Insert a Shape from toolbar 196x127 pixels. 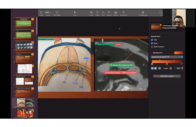point(109,14)
